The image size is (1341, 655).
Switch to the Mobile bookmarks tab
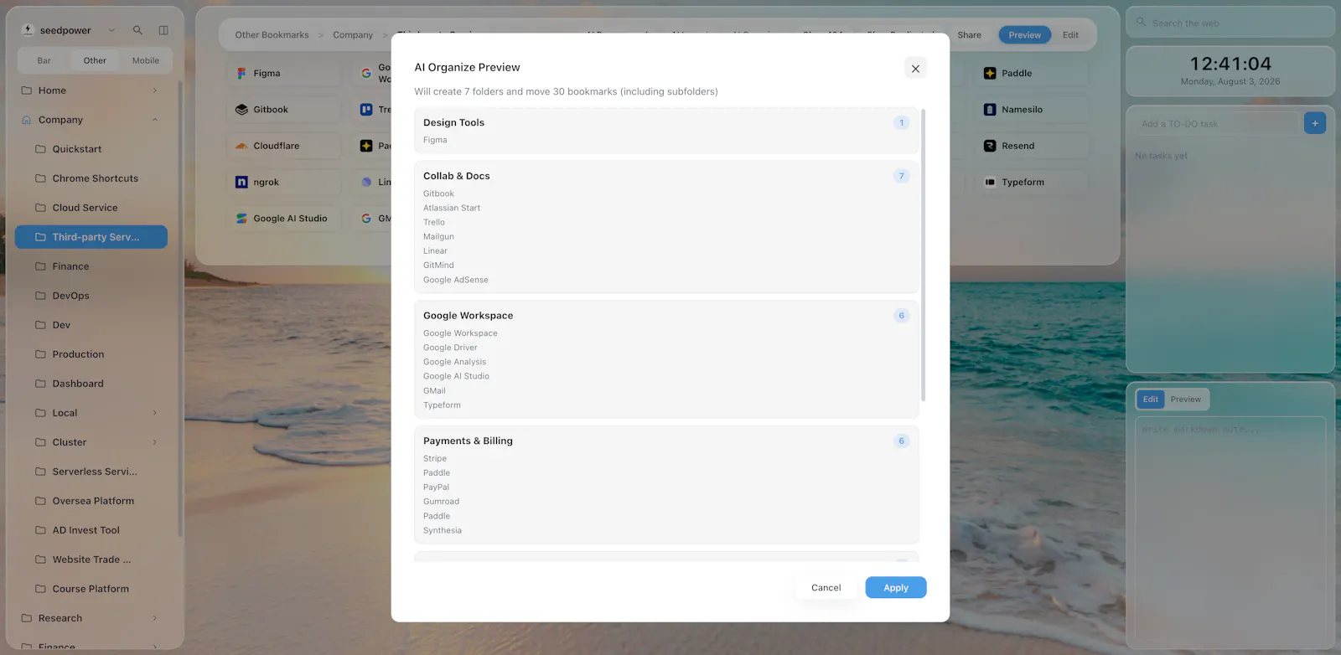click(x=146, y=60)
